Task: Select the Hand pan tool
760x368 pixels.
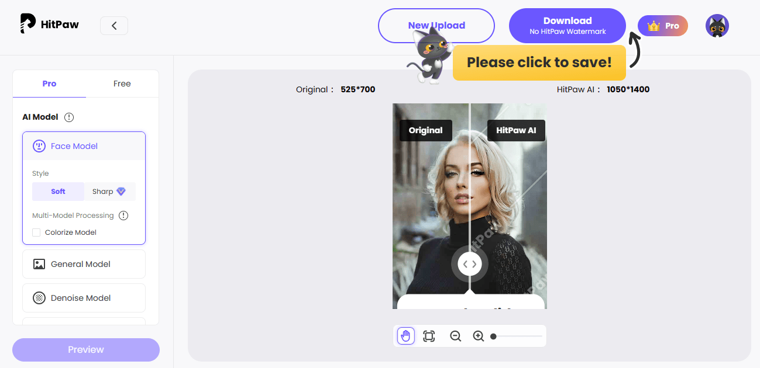Action: pos(405,336)
